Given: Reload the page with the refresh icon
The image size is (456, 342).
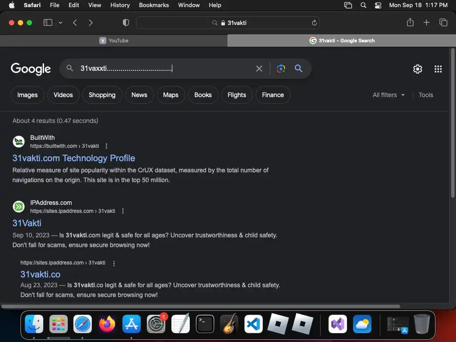Looking at the screenshot, I should pyautogui.click(x=314, y=23).
